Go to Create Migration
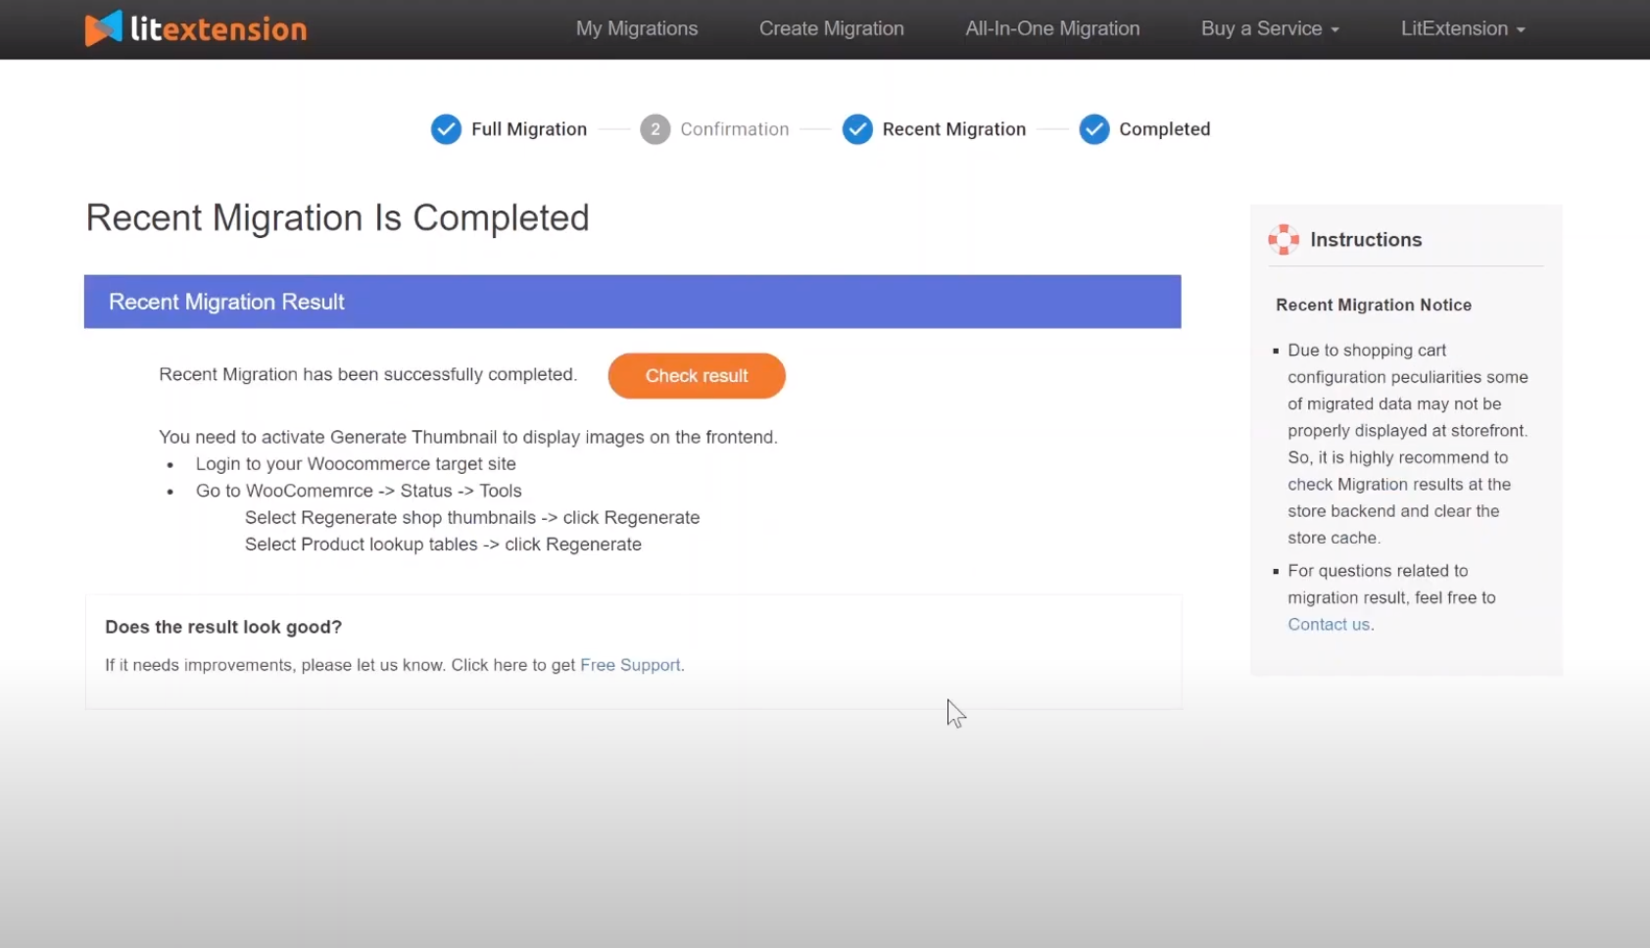This screenshot has width=1650, height=948. click(832, 28)
